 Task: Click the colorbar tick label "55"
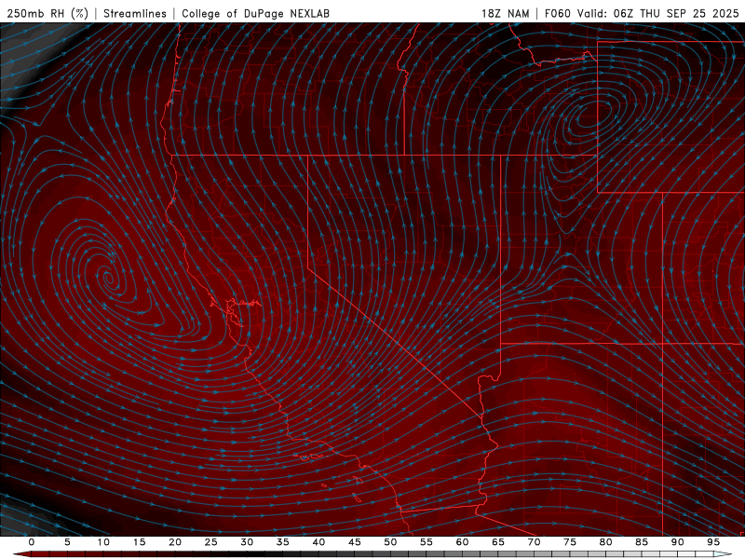click(427, 542)
